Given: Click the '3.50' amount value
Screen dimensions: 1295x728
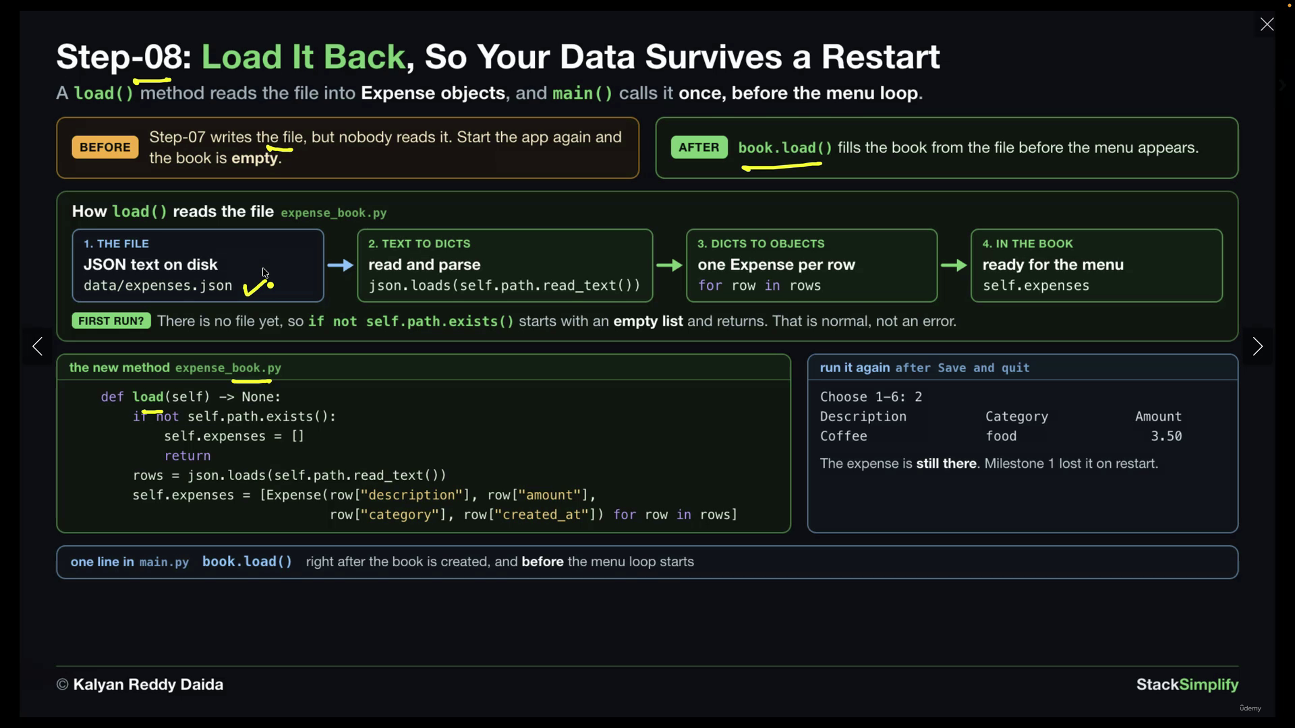Looking at the screenshot, I should pyautogui.click(x=1166, y=436).
